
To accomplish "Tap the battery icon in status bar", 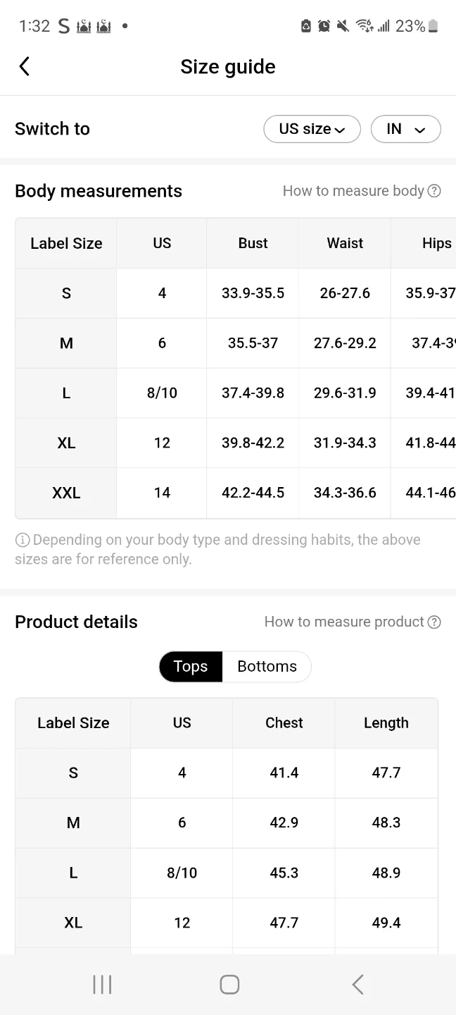I will click(x=433, y=26).
